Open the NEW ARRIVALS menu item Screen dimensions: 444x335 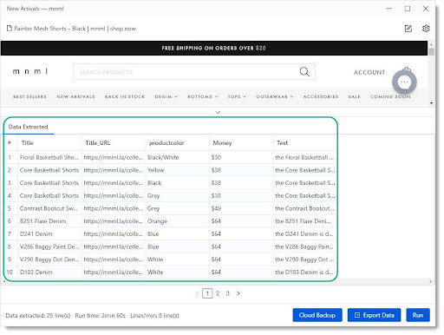click(75, 96)
